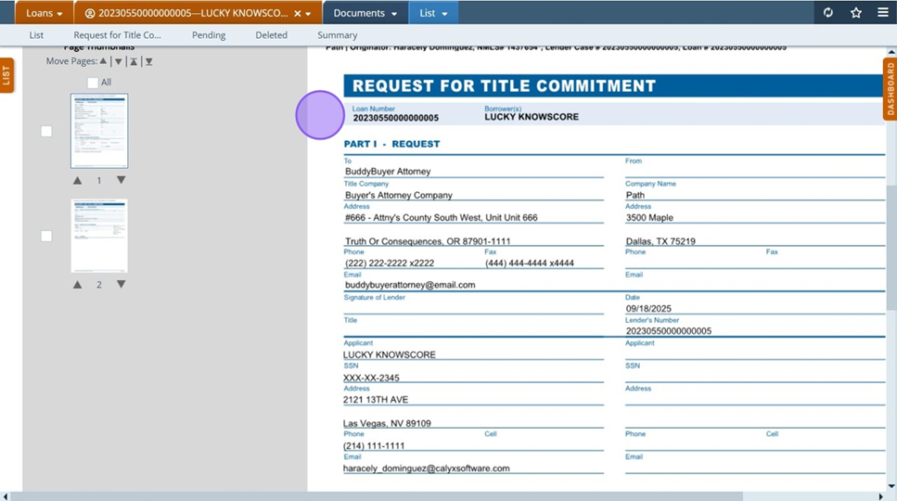Image resolution: width=897 pixels, height=501 pixels.
Task: Open the page 2 thumbnail
Action: tap(99, 236)
